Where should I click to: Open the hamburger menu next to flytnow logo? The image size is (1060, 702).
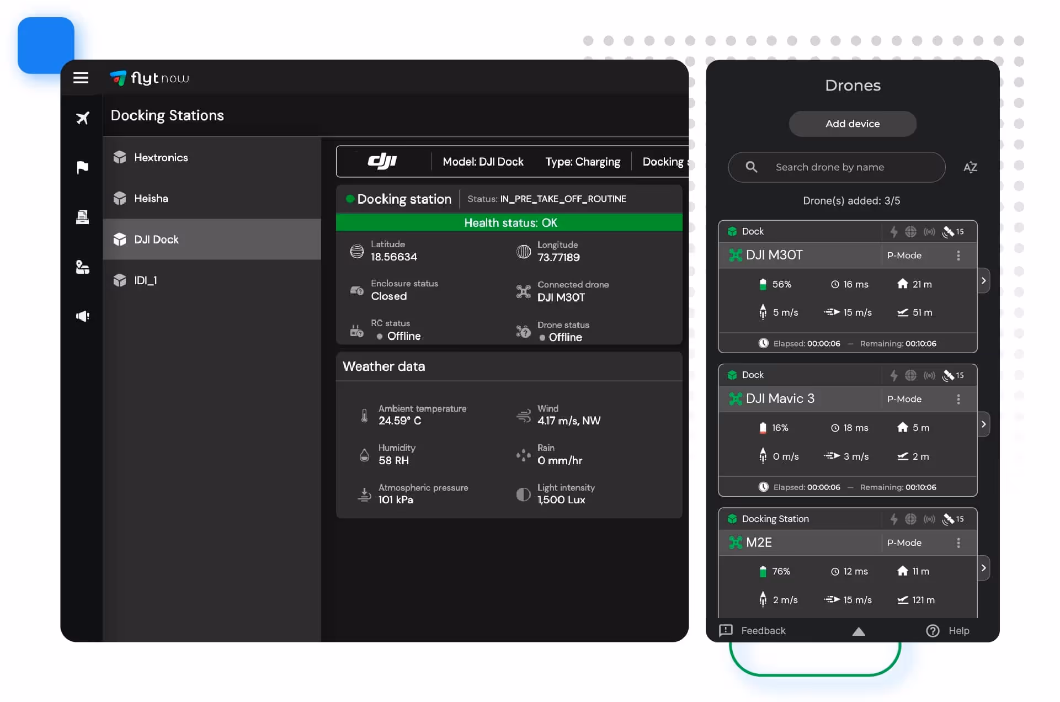(x=81, y=77)
